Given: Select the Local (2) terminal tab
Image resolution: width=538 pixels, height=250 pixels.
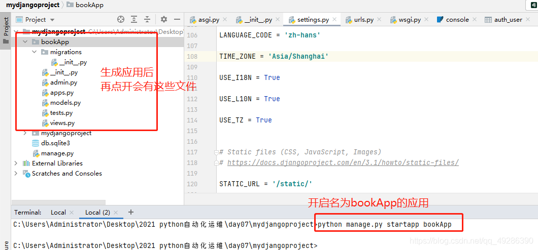Looking at the screenshot, I should pos(97,213).
